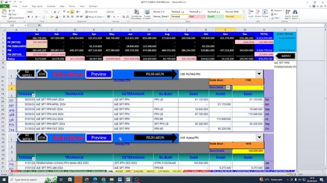Apply the Good cell style
Screen dimensions: 327x183
click(x=215, y=17)
